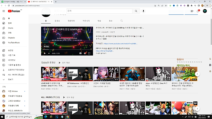
Task: Switch to the 동영상 channel tab
Action: coord(57,21)
